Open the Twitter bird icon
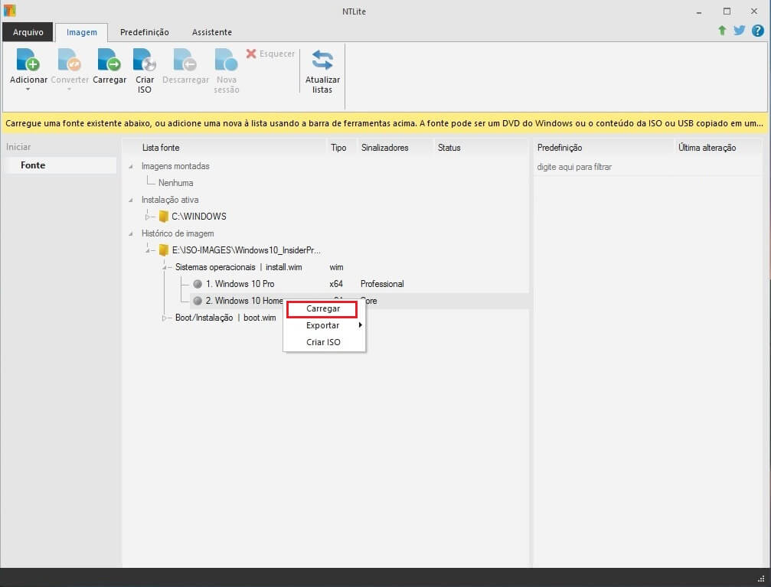 tap(739, 31)
